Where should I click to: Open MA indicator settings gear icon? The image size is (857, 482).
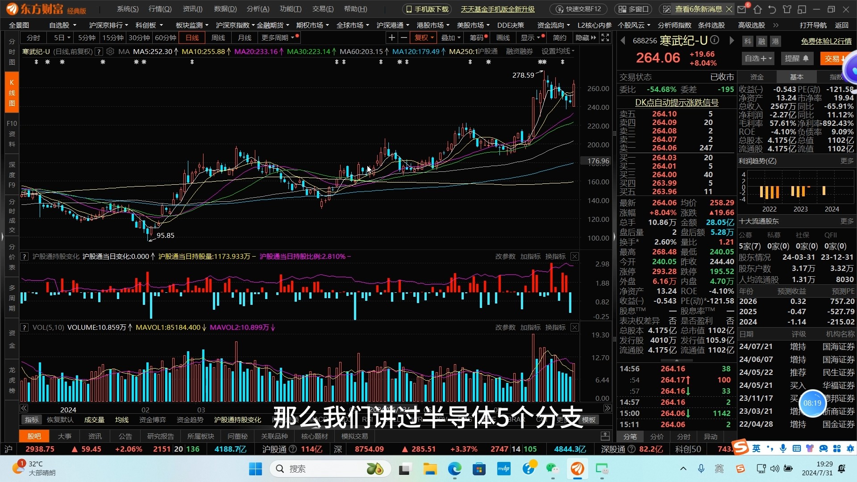click(110, 51)
